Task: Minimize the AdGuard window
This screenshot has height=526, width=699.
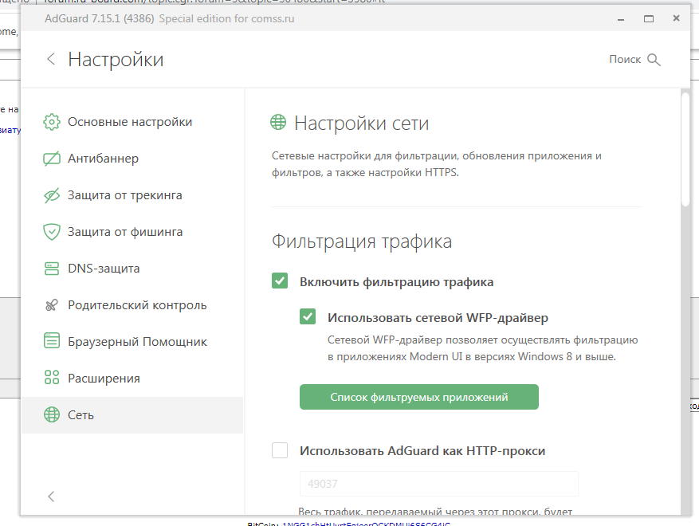Action: pyautogui.click(x=621, y=18)
